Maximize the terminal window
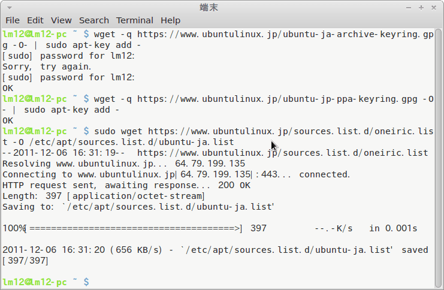This screenshot has width=444, height=290. coord(421,8)
